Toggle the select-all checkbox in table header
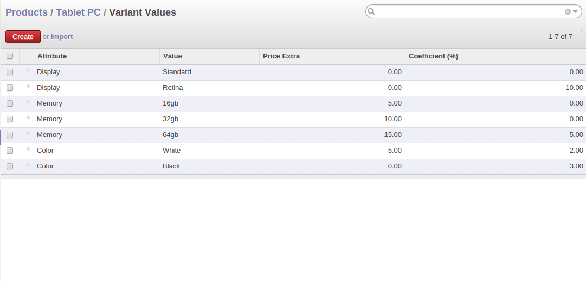This screenshot has height=281, width=586. [x=10, y=56]
